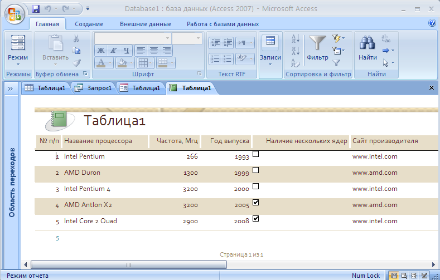Switch to the Главная ribbon tab
The height and width of the screenshot is (280, 440).
47,24
